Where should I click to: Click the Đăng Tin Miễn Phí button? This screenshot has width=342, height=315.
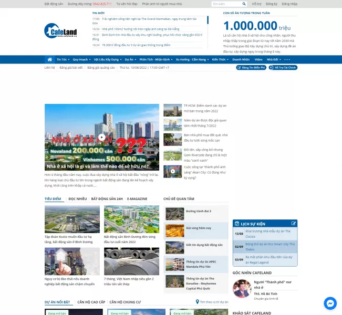tap(251, 68)
